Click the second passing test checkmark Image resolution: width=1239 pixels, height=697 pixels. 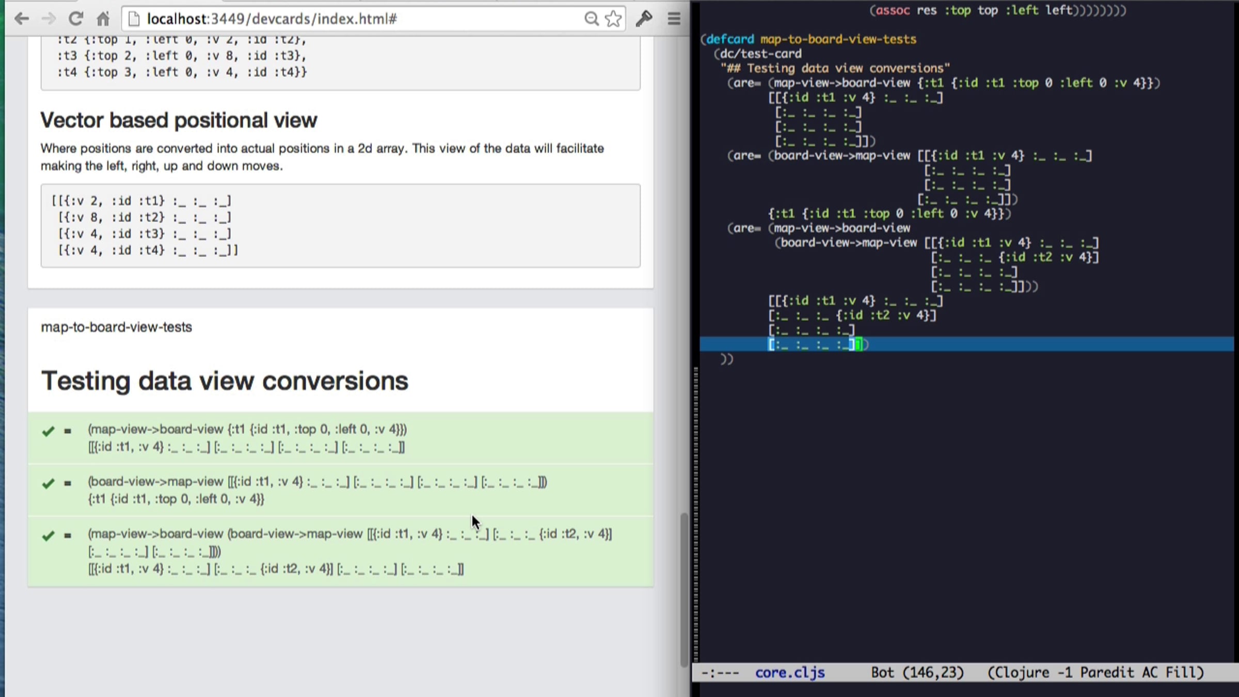(48, 483)
